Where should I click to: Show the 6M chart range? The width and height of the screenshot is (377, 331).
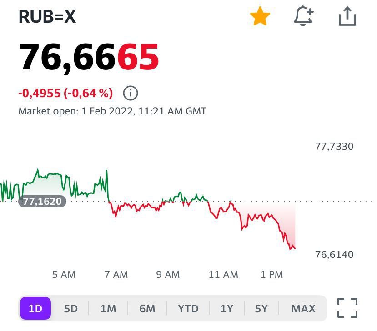(147, 309)
